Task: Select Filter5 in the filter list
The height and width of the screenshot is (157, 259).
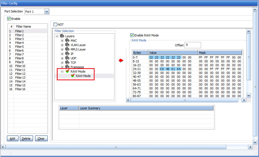Action: tap(28, 47)
